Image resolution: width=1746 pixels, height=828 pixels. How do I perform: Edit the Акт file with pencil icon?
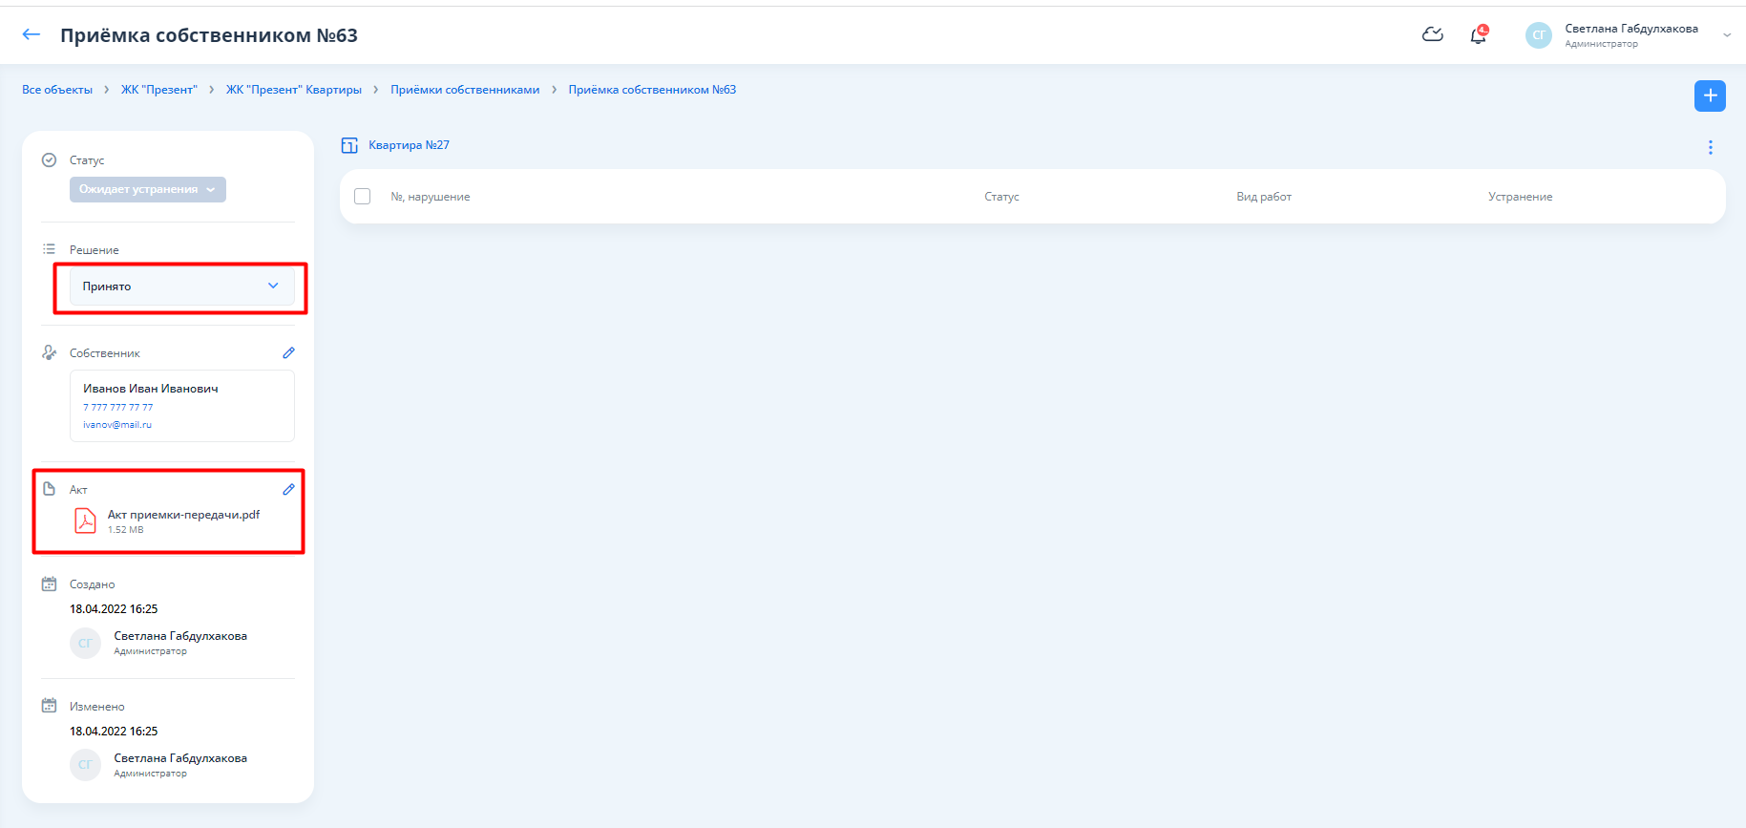pos(288,490)
